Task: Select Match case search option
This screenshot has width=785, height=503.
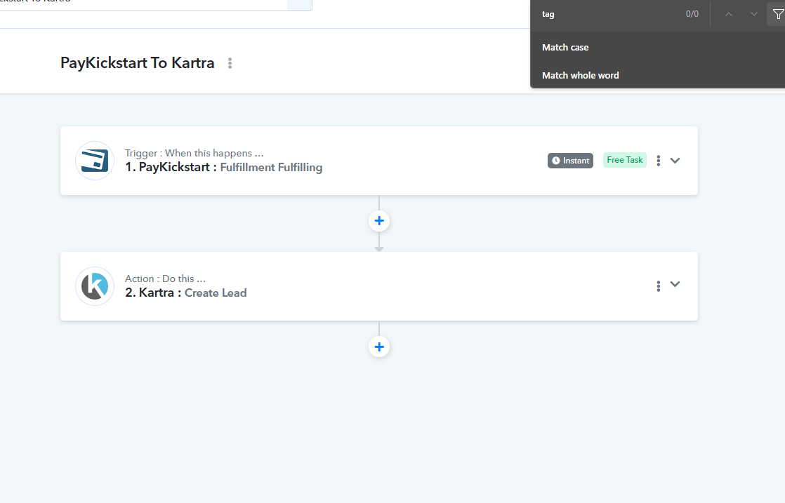Action: coord(565,48)
